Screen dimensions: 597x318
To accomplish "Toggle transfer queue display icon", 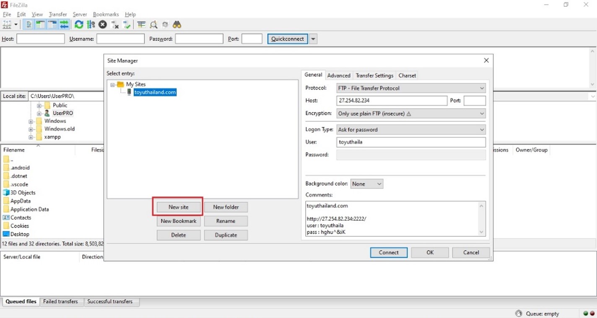I will (x=64, y=25).
